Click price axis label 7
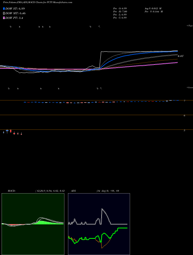This screenshot has width=193, height=255. pyautogui.click(x=185, y=101)
